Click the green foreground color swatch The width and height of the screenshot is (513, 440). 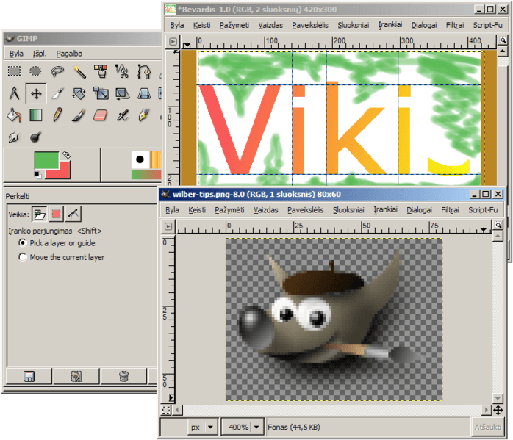pos(46,162)
